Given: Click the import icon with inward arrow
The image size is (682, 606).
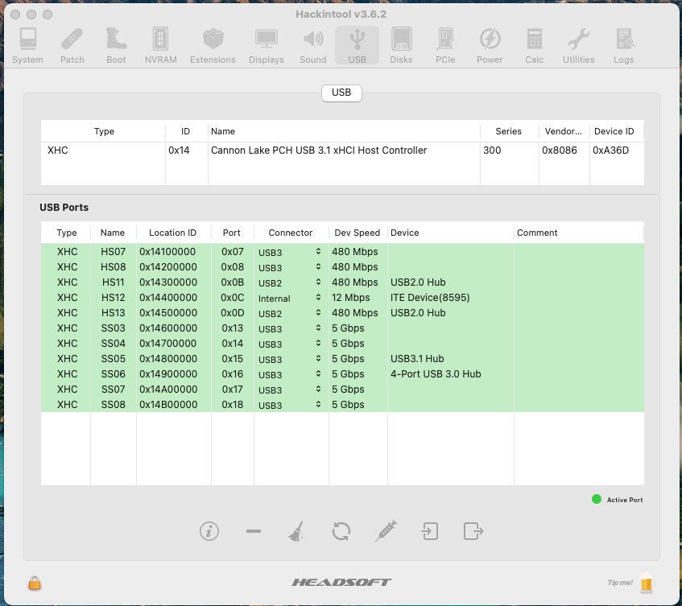Looking at the screenshot, I should click(x=430, y=531).
